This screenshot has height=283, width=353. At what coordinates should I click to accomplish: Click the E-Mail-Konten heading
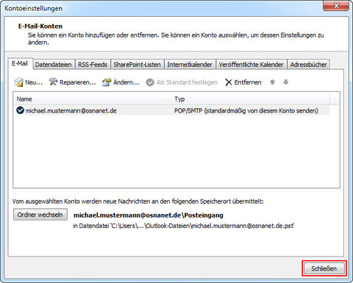click(x=40, y=26)
